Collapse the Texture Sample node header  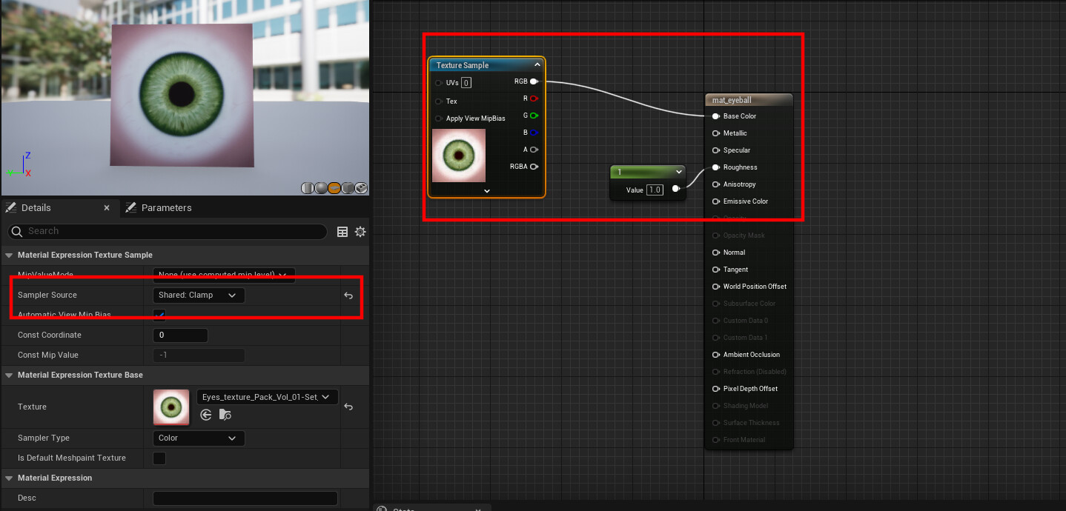click(537, 64)
